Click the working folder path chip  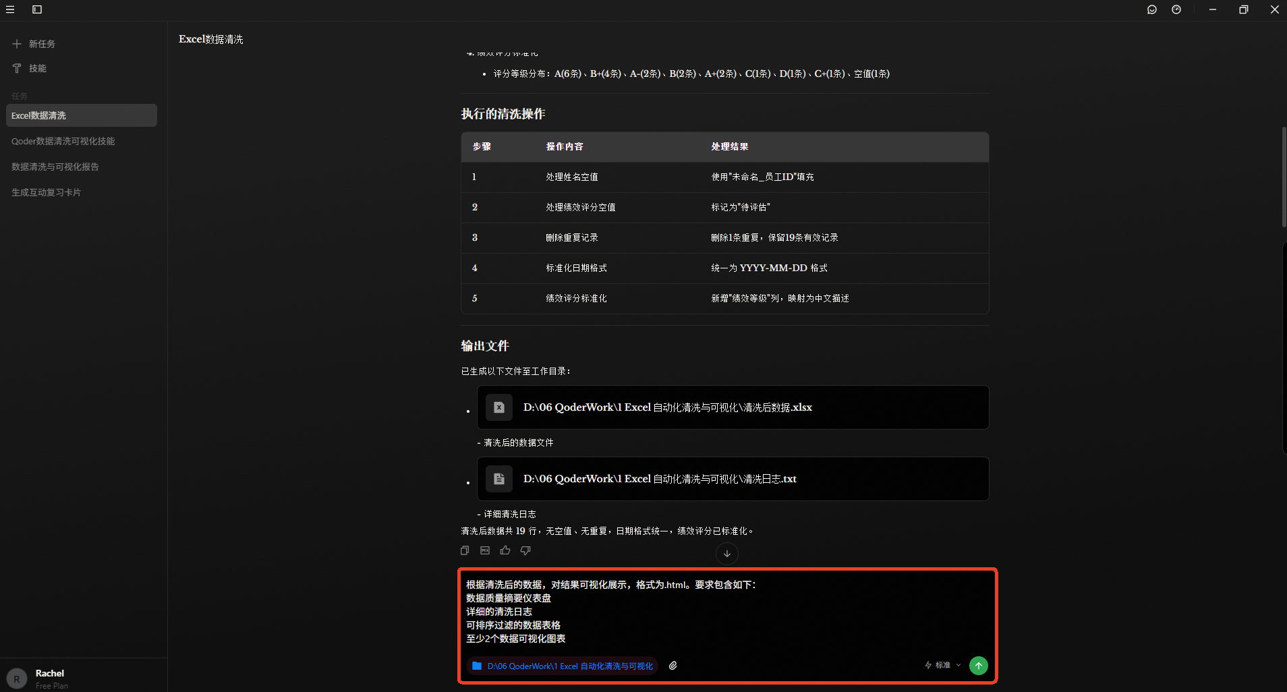tap(563, 666)
